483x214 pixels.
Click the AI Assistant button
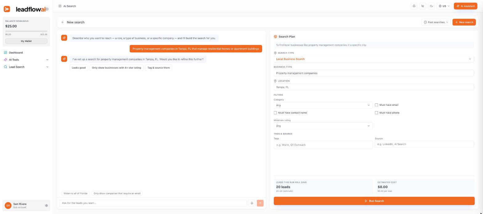[x=465, y=6]
